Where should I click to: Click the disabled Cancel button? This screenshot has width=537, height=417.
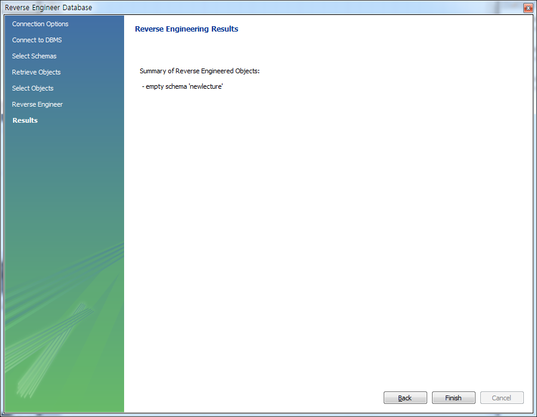(x=502, y=397)
